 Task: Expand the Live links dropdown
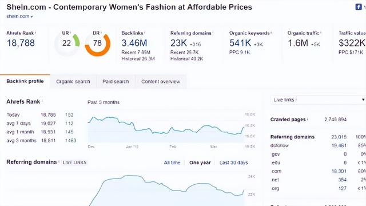[x=318, y=100]
